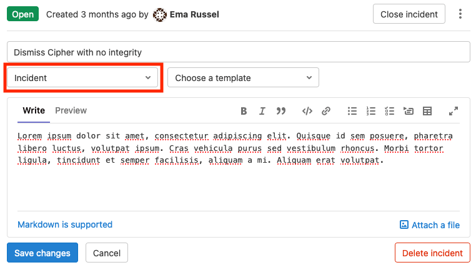476x265 pixels.
Task: Switch to the Preview tab
Action: click(x=71, y=110)
